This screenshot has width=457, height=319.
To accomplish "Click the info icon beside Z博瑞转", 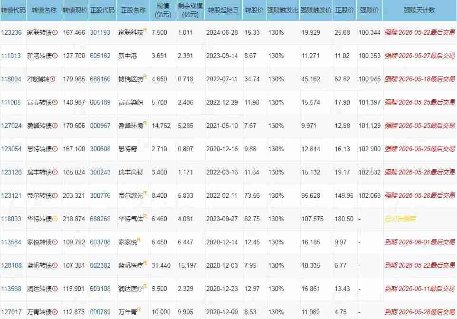I will tap(52, 79).
